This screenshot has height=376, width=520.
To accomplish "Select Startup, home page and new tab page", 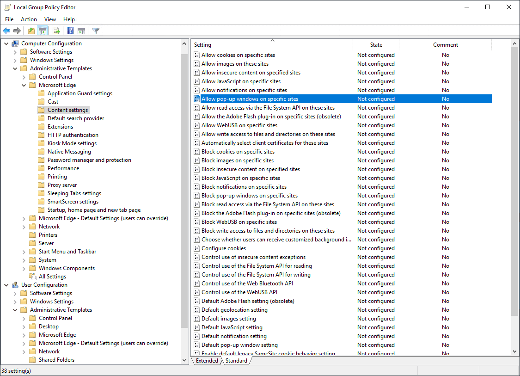I will pyautogui.click(x=94, y=210).
